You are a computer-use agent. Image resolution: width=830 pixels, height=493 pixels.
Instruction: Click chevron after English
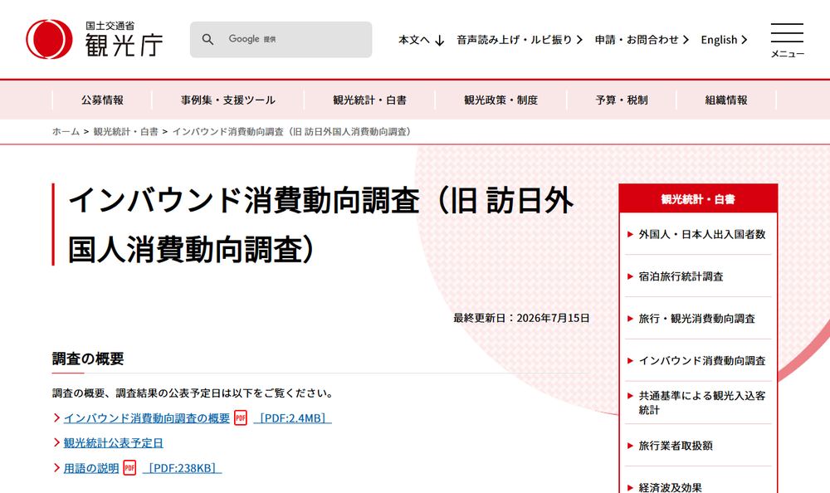pos(745,40)
